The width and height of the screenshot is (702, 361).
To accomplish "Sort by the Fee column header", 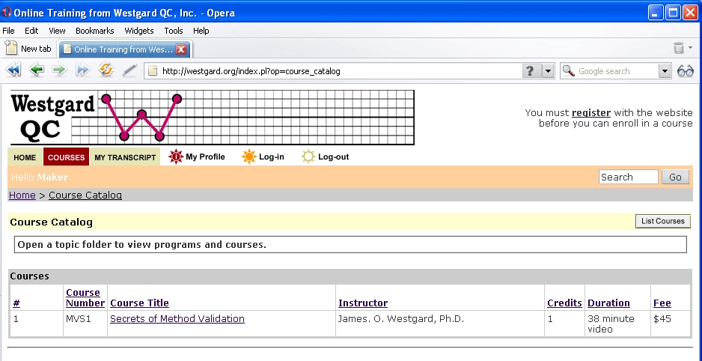I will tap(662, 303).
